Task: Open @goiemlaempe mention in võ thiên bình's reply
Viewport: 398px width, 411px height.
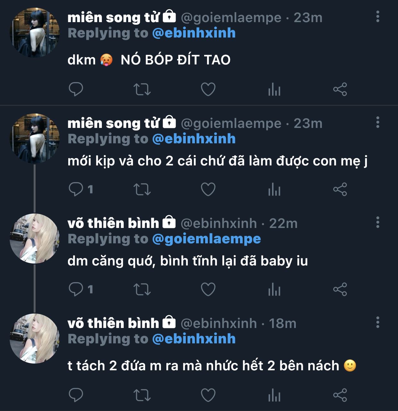Action: [x=206, y=239]
